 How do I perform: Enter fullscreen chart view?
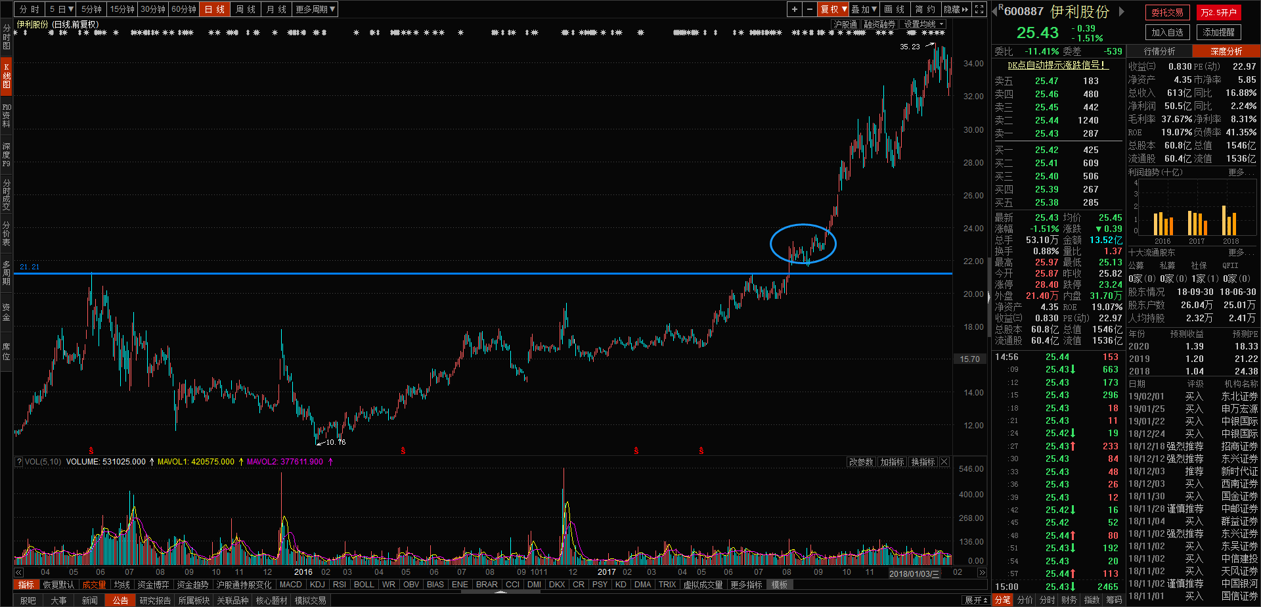pos(979,9)
